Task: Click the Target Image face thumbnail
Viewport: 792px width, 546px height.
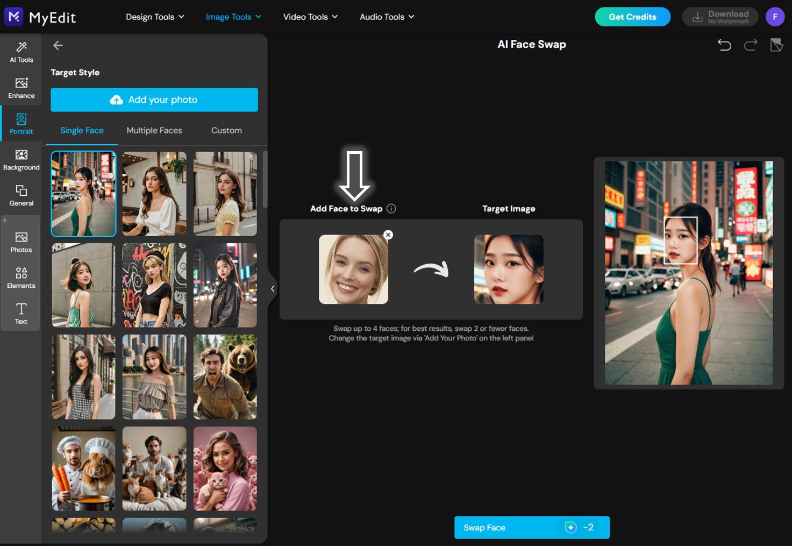Action: coord(509,269)
